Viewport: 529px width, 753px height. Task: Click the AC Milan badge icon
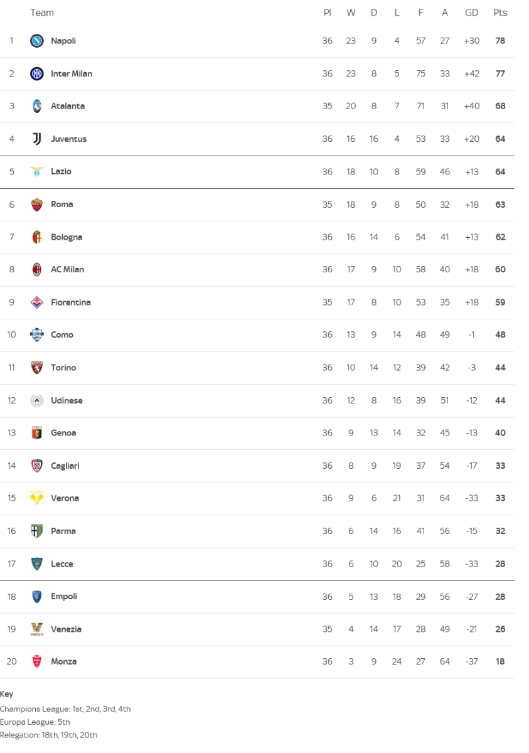(x=37, y=269)
